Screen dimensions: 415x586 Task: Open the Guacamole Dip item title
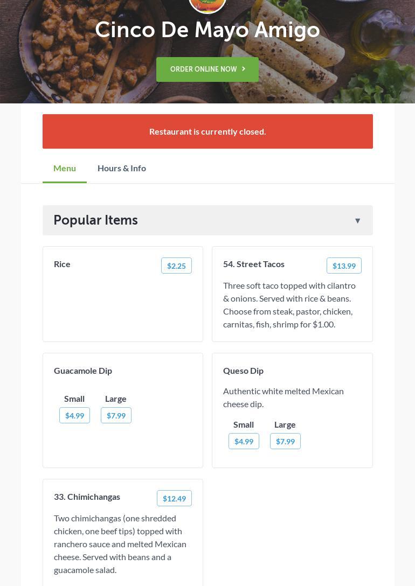(83, 371)
